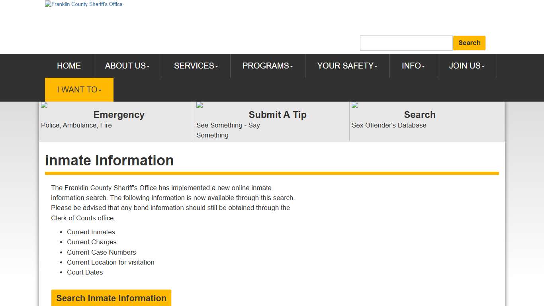Screen dimensions: 544x306
Task: Click the Submit A Tip panel icon
Action: tap(199, 105)
